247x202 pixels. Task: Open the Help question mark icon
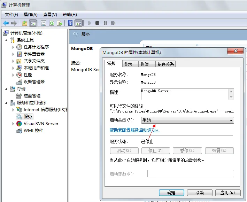click(x=70, y=23)
